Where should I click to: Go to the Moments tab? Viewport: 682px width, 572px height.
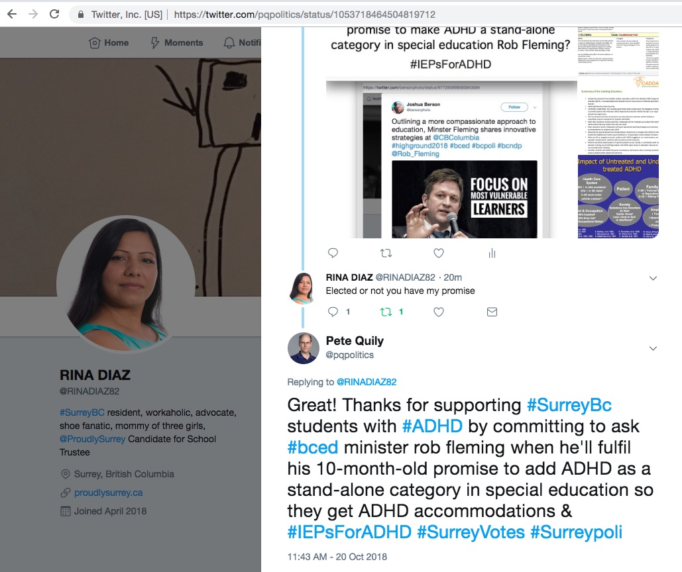[177, 42]
